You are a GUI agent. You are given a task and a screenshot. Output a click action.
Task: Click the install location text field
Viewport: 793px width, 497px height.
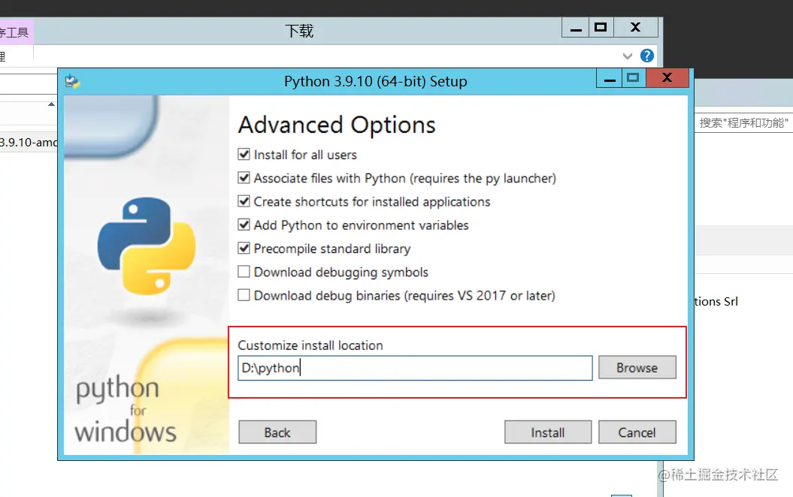tap(415, 368)
